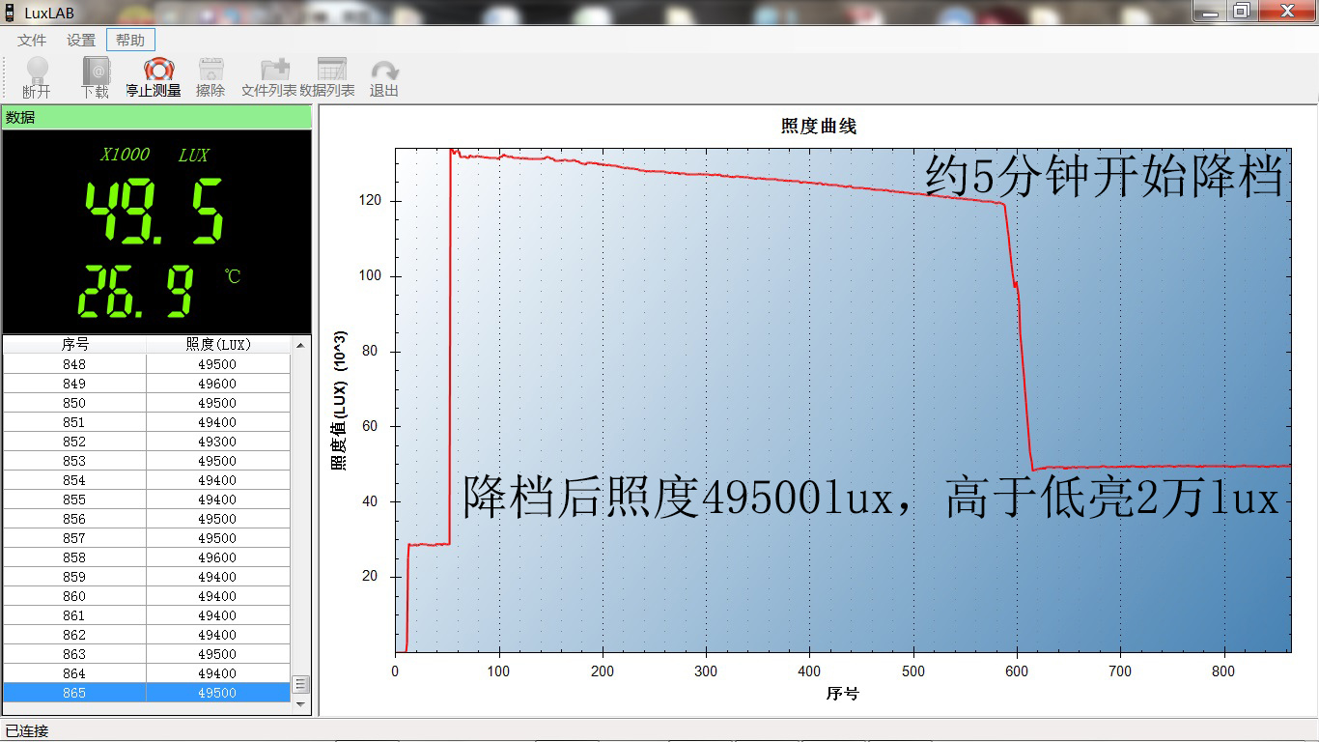Image resolution: width=1319 pixels, height=742 pixels.
Task: Select row 856 in the data table
Action: point(147,519)
